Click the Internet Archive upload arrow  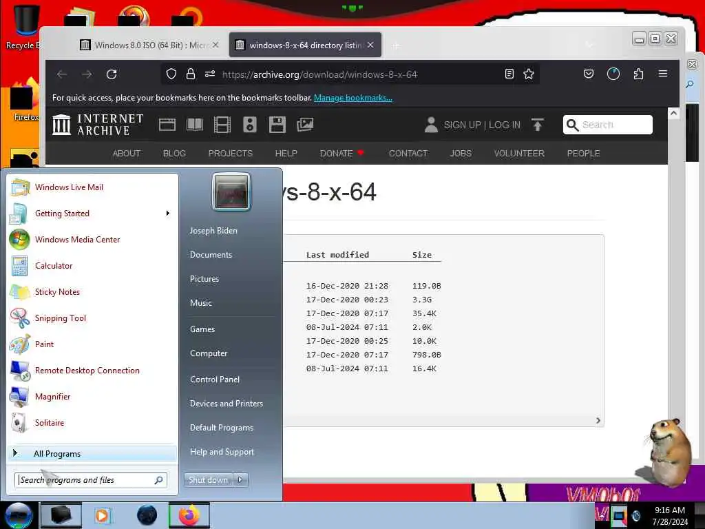[537, 125]
